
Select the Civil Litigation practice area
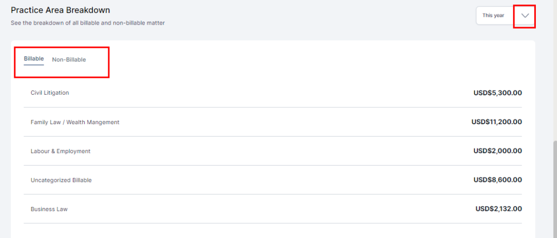50,93
